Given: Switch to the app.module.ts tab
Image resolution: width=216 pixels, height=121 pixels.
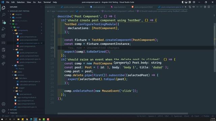Looking at the screenshot, I should pos(118,7).
